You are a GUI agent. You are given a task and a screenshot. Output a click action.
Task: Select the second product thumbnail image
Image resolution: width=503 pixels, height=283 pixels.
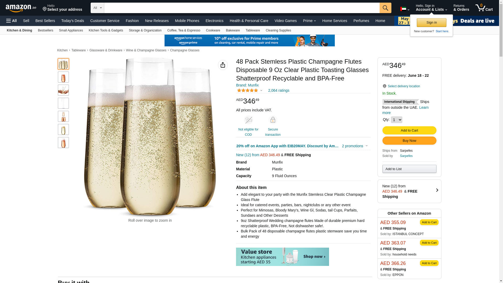click(63, 77)
